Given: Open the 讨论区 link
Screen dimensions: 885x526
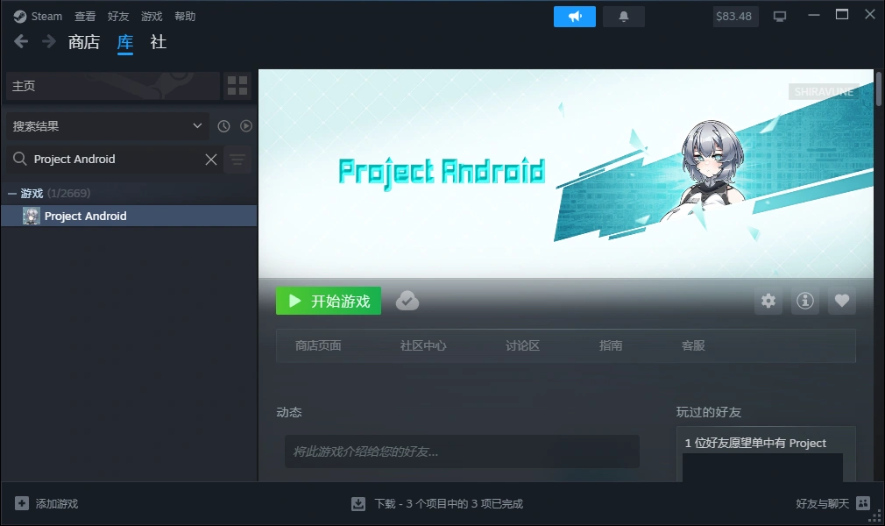Looking at the screenshot, I should [x=522, y=345].
